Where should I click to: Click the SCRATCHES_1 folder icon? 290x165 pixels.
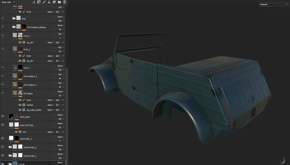click(x=10, y=155)
